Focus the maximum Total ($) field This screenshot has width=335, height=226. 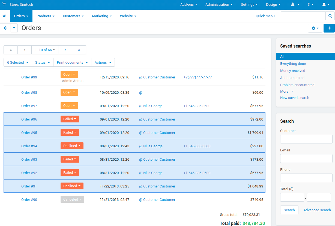[x=319, y=197]
